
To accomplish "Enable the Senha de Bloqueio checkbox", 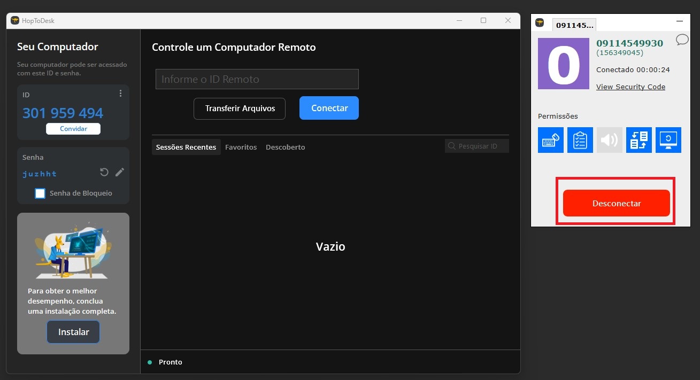I will 40,193.
